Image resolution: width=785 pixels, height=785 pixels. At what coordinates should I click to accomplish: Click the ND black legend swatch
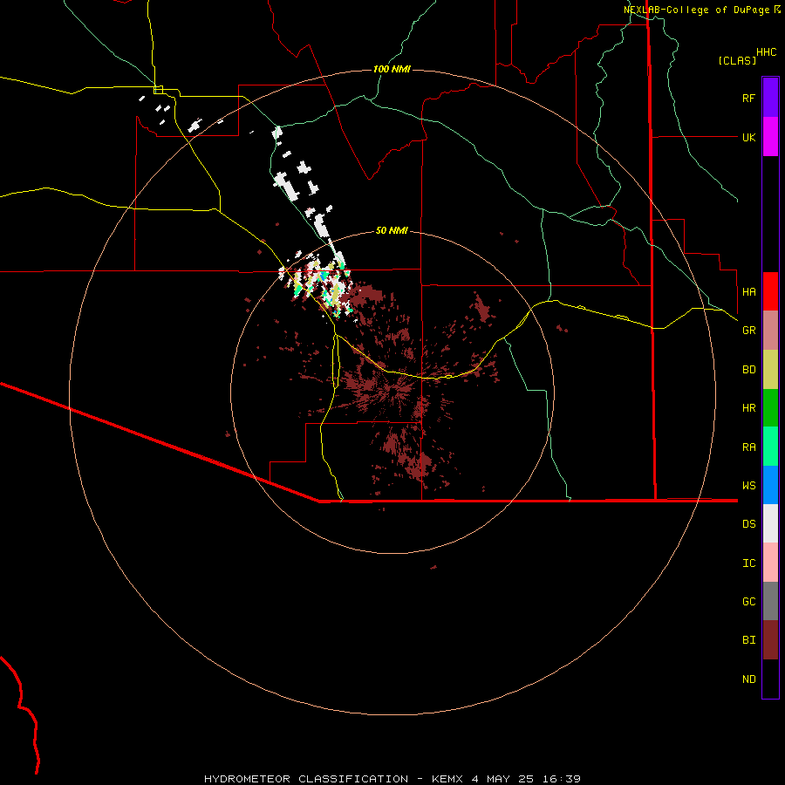(x=770, y=679)
